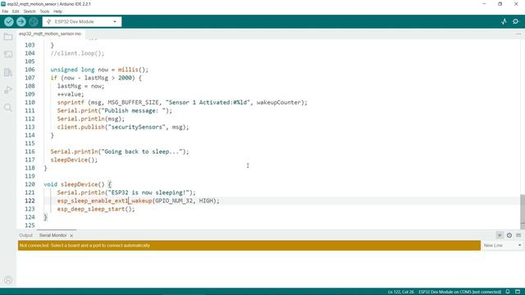Open the Sketchbook folder sidebar icon
525x295 pixels.
(8, 36)
